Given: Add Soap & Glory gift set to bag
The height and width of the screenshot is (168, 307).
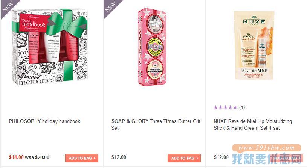Looking at the screenshot, I should 184,158.
